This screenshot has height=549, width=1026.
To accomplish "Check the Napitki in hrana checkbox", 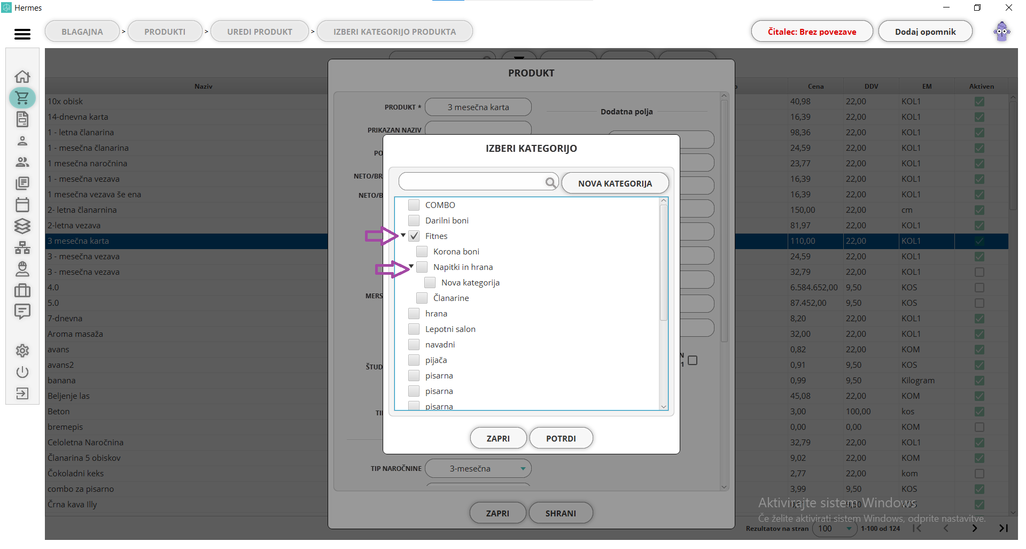I will [x=422, y=267].
